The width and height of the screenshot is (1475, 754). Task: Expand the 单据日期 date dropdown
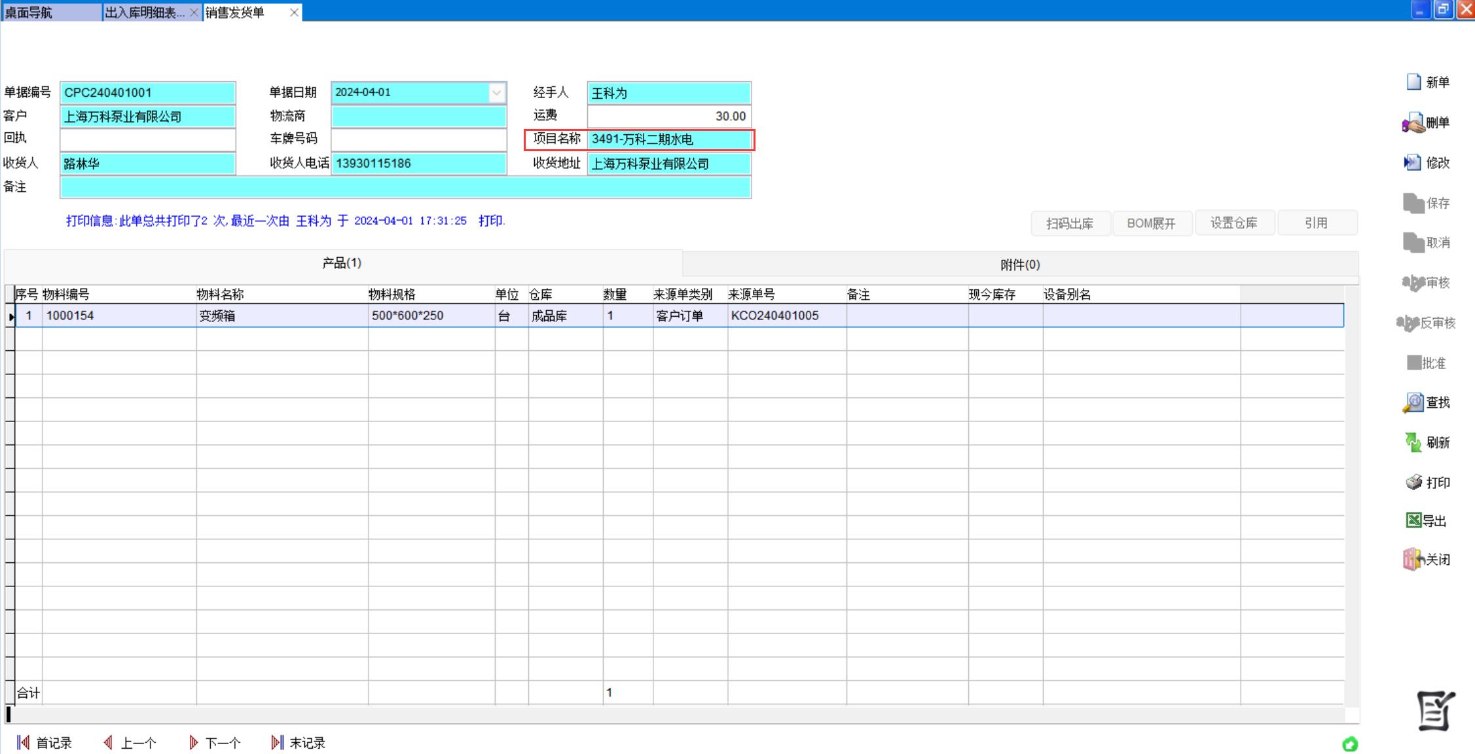pos(497,93)
